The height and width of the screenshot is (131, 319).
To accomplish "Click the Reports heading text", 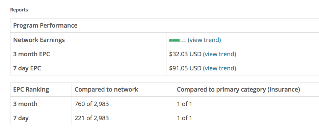I will tap(19, 10).
